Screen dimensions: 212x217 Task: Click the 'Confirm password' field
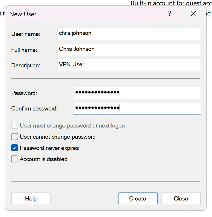click(137, 108)
